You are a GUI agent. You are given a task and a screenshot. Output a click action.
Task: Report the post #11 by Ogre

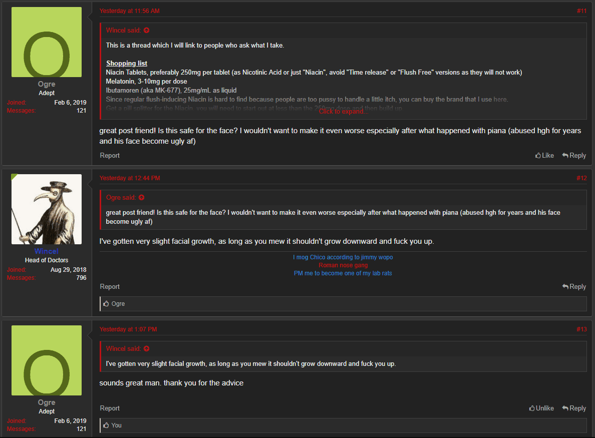(110, 156)
